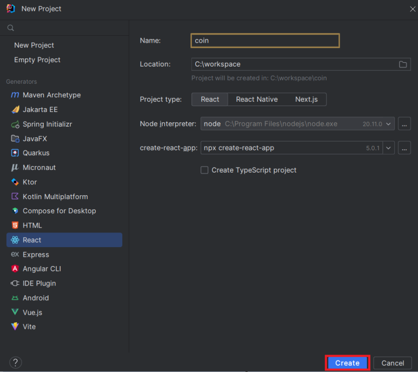Viewport: 418px width, 372px height.
Task: Click the Kotlin Multiplatform label
Action: tap(55, 196)
